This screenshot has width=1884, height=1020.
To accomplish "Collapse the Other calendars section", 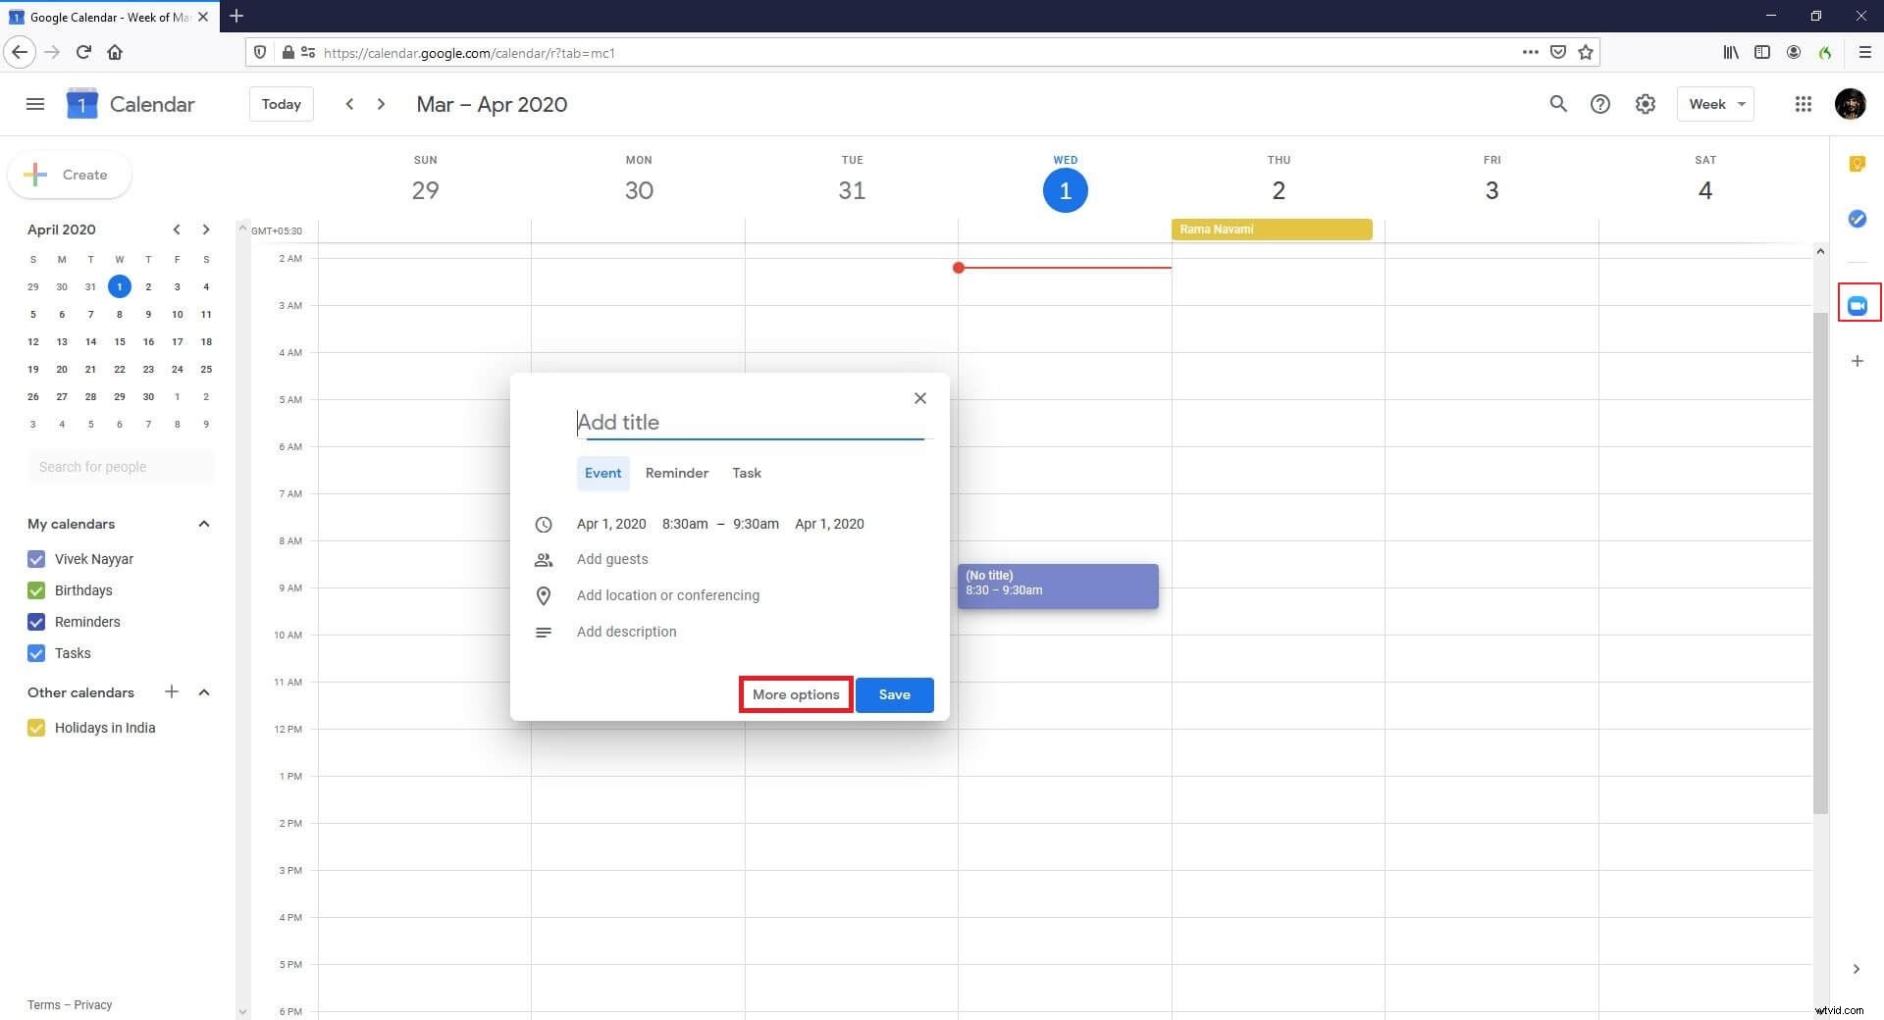I will [x=204, y=692].
